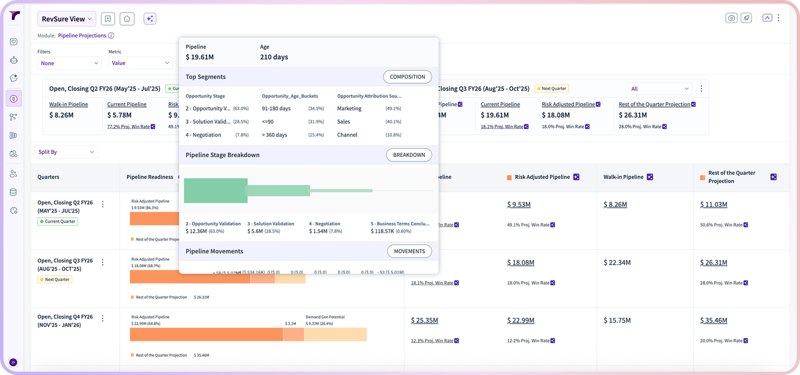Click the Risk Adjusted Pipeline orange bar in the Q4 row
The height and width of the screenshot is (375, 800).
[x=206, y=334]
